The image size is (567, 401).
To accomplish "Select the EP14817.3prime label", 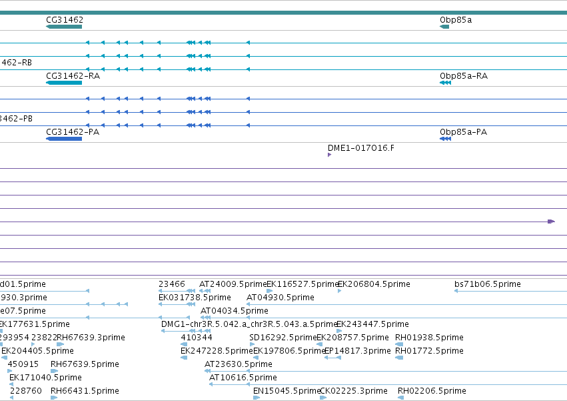I will [x=358, y=351].
